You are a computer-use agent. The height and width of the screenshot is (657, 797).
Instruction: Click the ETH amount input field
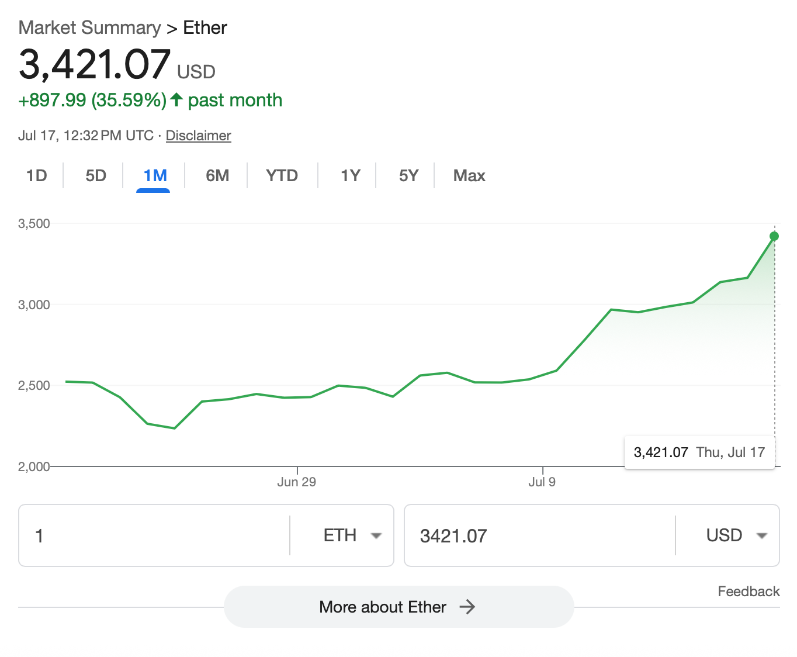pos(154,535)
